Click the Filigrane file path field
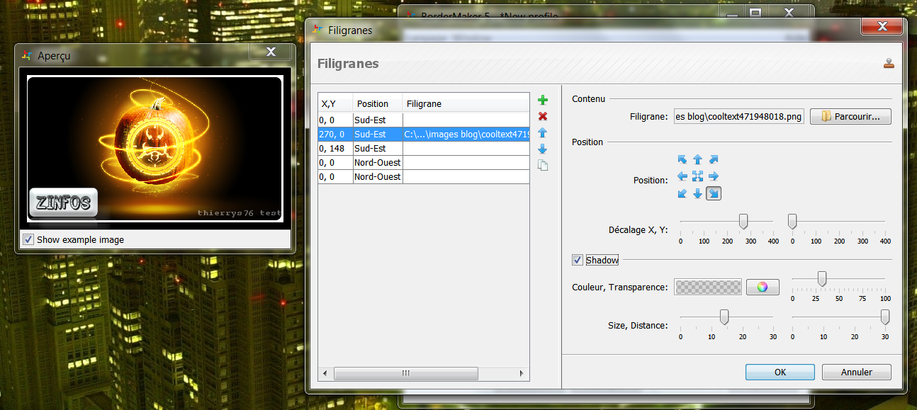Screen dimensions: 917x410 click(738, 116)
